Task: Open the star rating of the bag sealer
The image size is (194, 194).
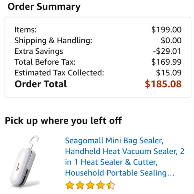Action: pos(90,185)
